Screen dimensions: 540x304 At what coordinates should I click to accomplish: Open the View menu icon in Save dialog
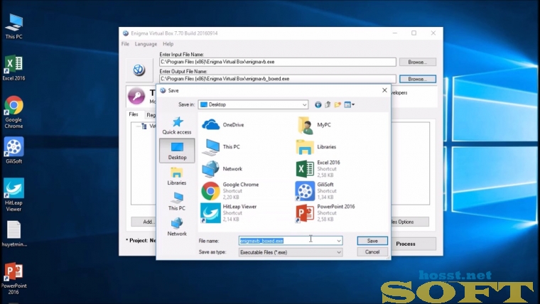coord(349,104)
